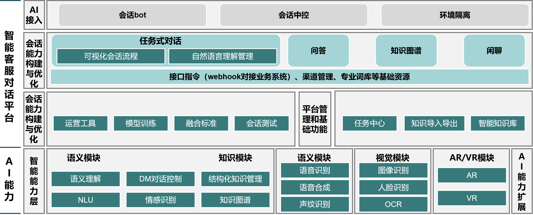Click the 接口指令 webhook resource bar
This screenshot has height=215, width=533.
click(289, 77)
